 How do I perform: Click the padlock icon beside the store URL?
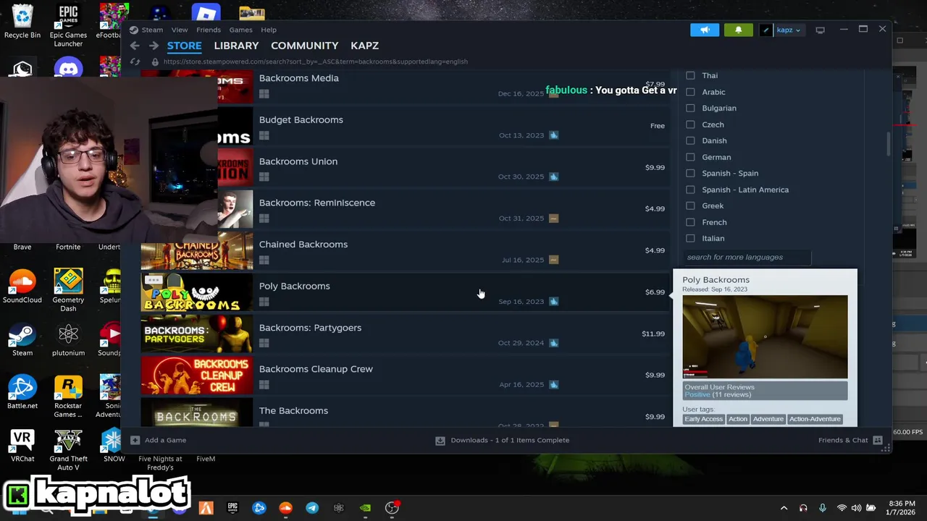pos(155,62)
